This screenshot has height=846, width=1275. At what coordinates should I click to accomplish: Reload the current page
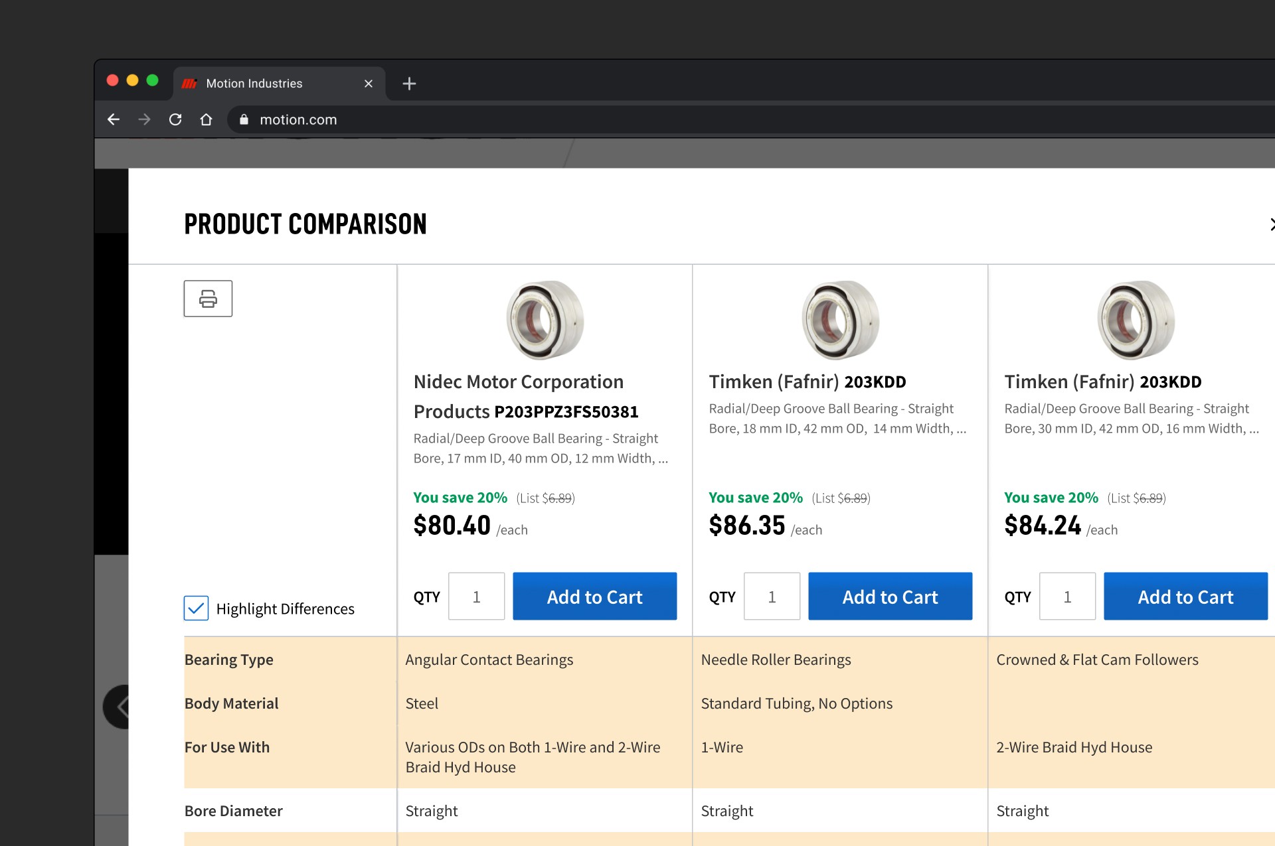click(175, 119)
